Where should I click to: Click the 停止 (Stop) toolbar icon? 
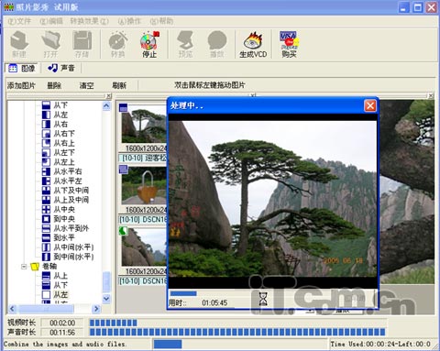(x=149, y=44)
